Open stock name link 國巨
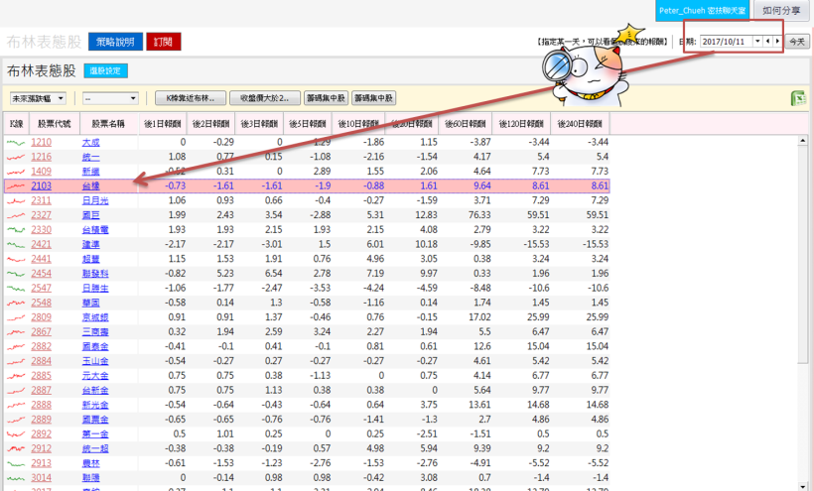The width and height of the screenshot is (814, 491). (91, 215)
